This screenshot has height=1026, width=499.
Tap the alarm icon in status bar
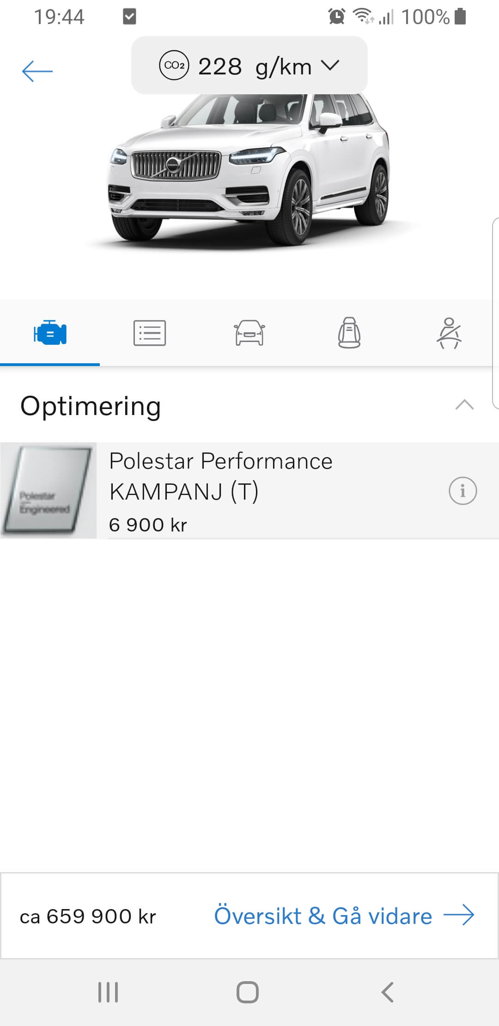(x=336, y=17)
